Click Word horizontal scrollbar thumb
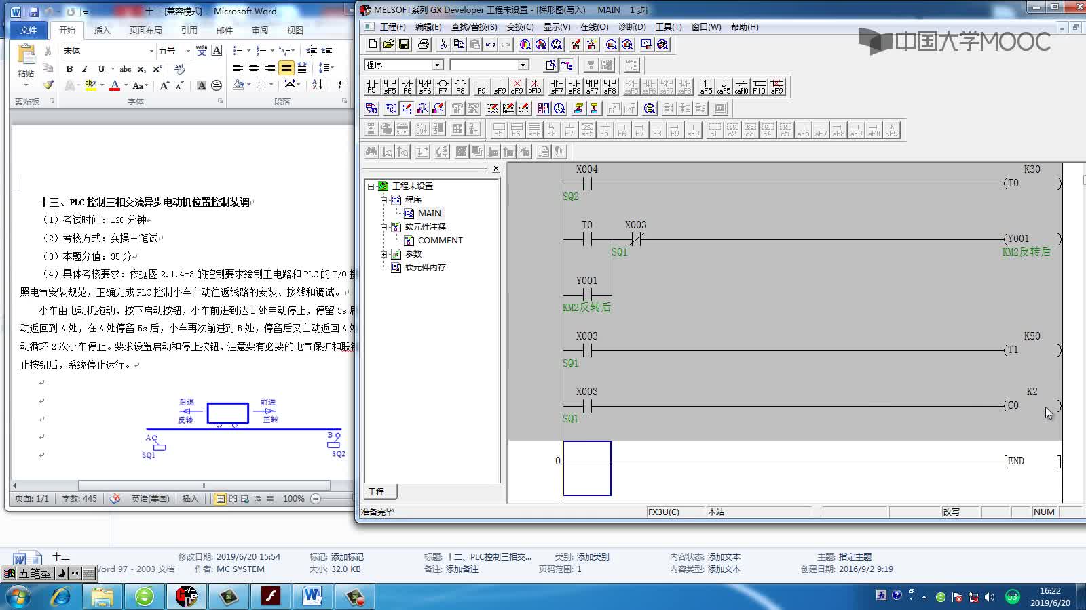 coord(204,485)
